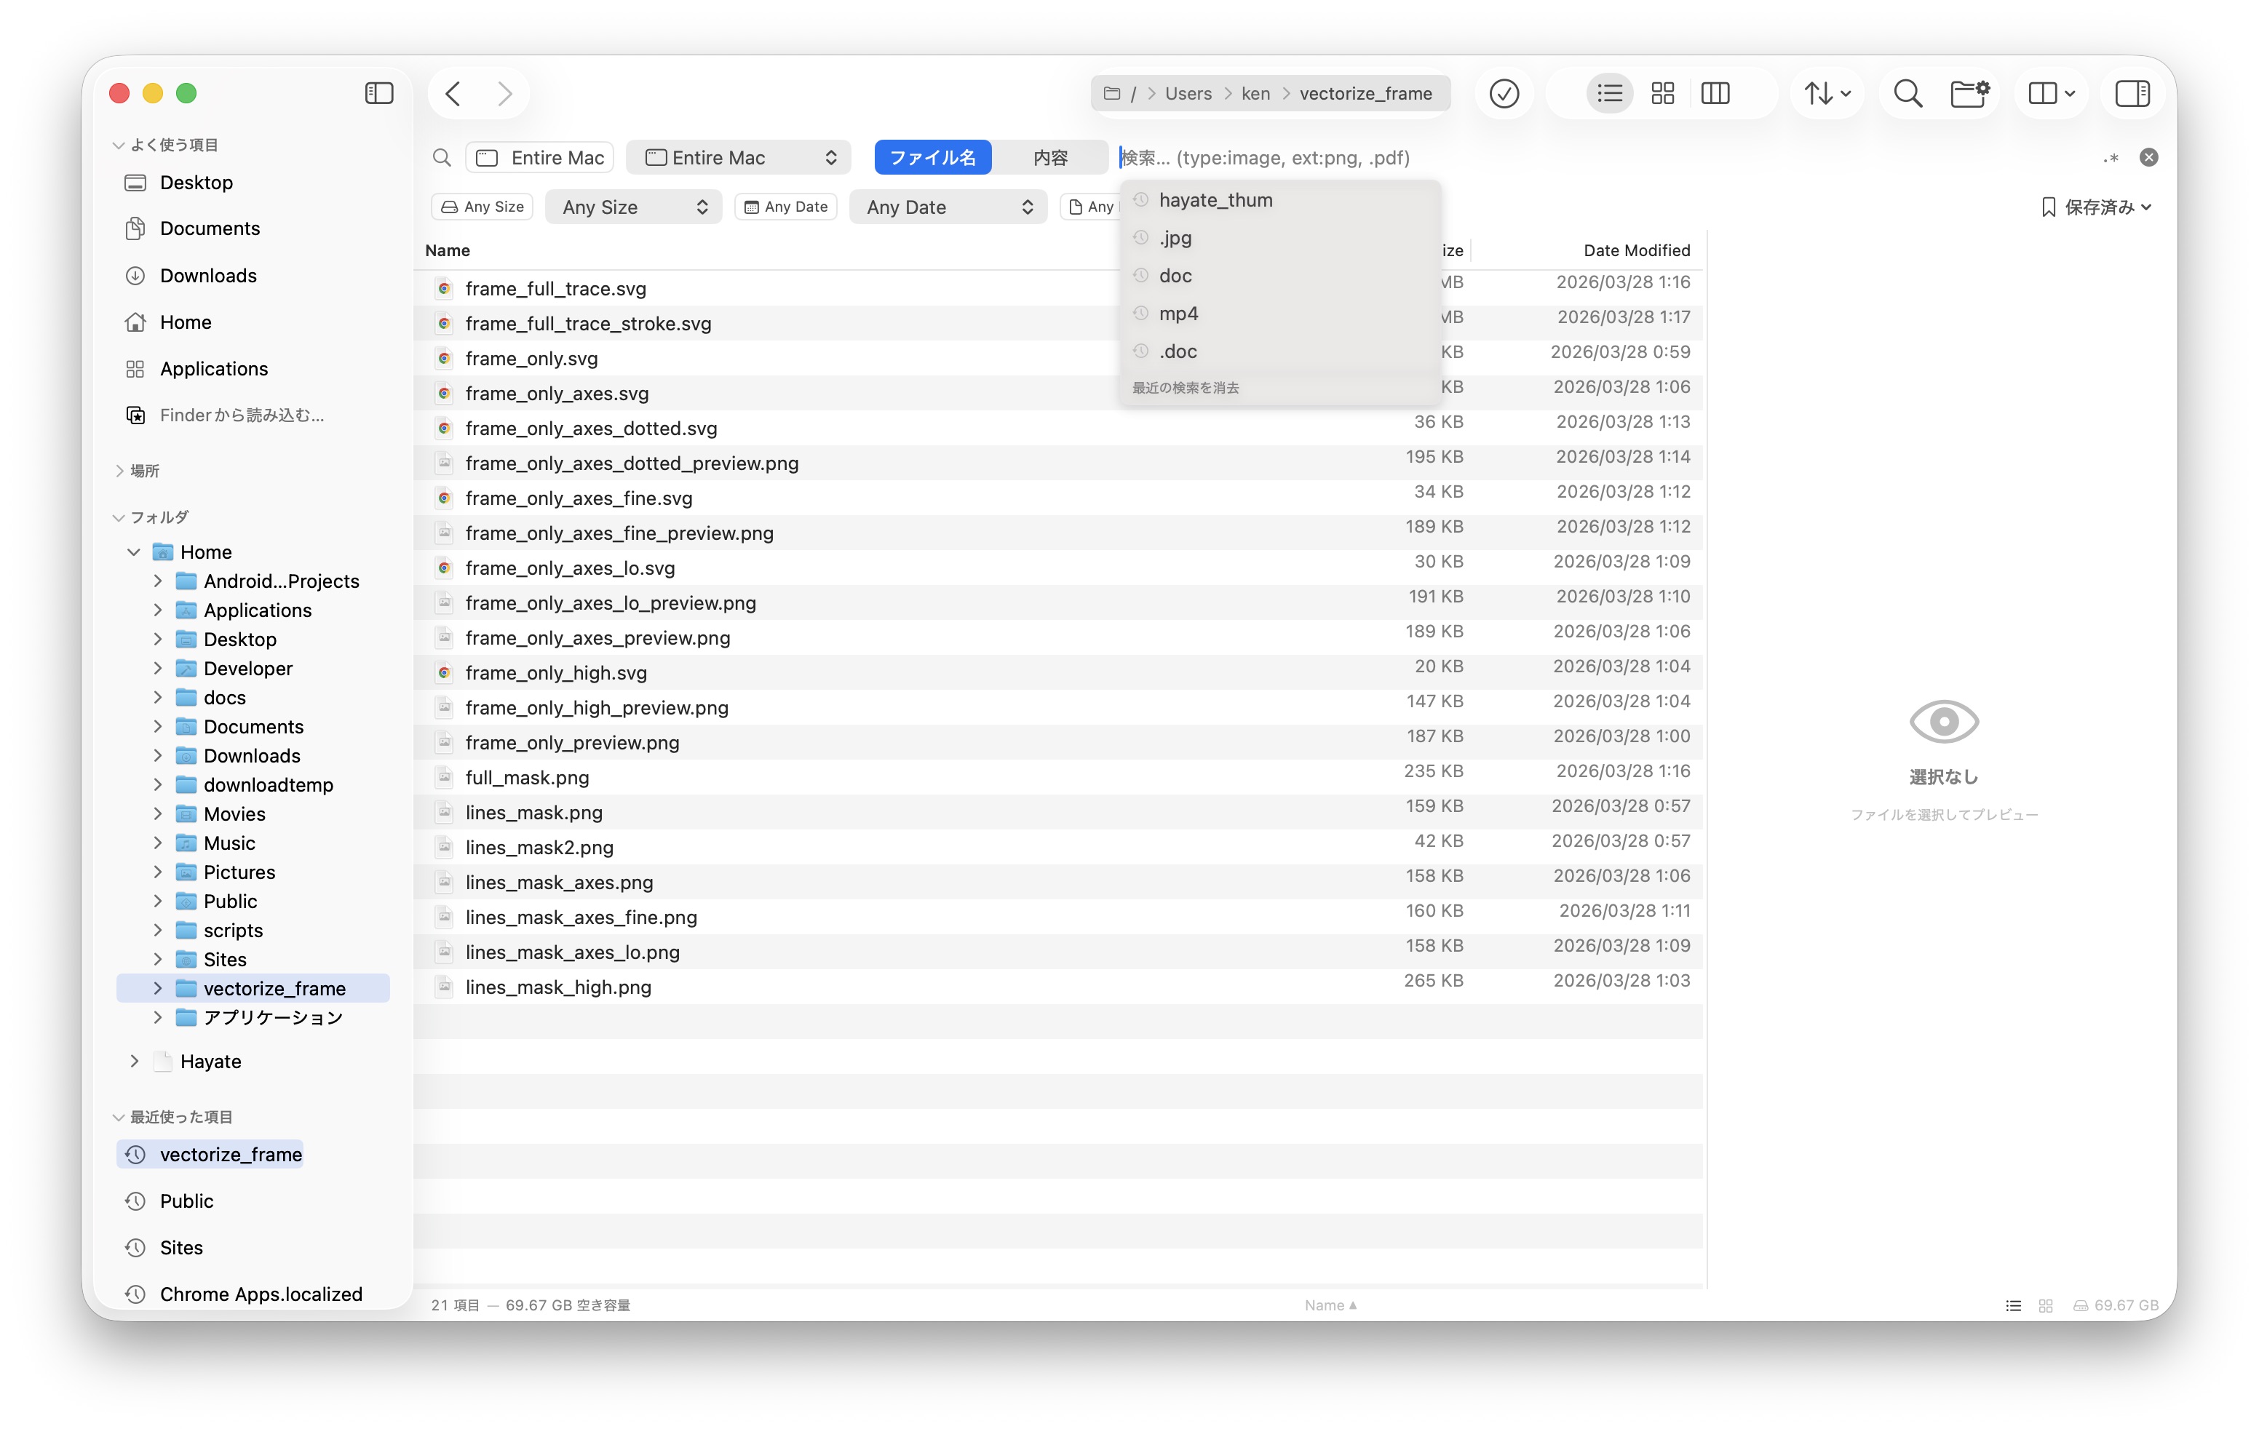2259x1429 pixels.
Task: Click the ken breadcrumb segment
Action: tap(1255, 93)
